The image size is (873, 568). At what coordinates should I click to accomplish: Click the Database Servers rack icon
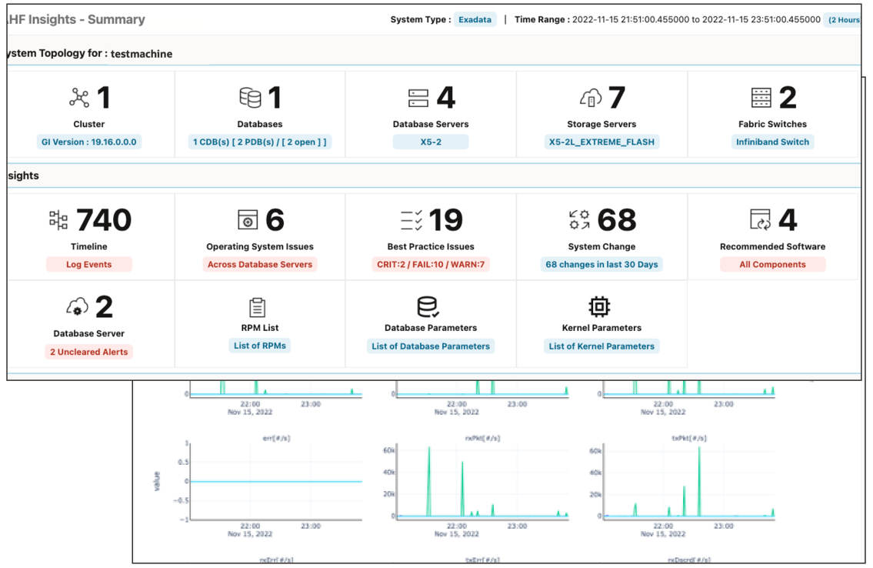click(x=418, y=98)
